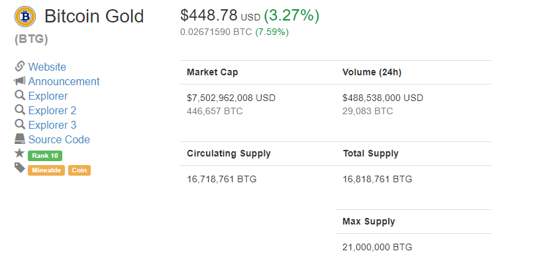
Task: Open the Announcement link
Action: click(x=64, y=81)
